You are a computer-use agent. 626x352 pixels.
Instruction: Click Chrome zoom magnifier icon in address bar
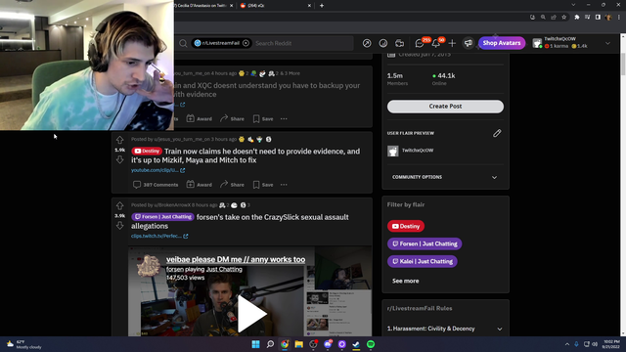coord(543,18)
